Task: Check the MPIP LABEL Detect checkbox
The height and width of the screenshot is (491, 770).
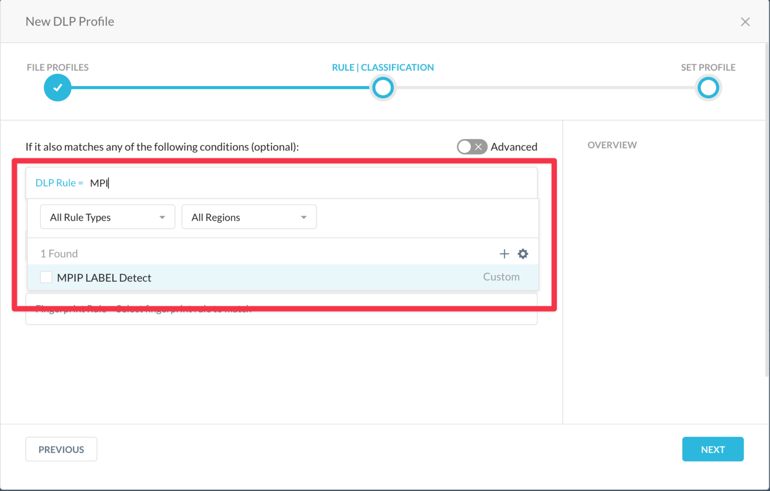Action: tap(46, 277)
